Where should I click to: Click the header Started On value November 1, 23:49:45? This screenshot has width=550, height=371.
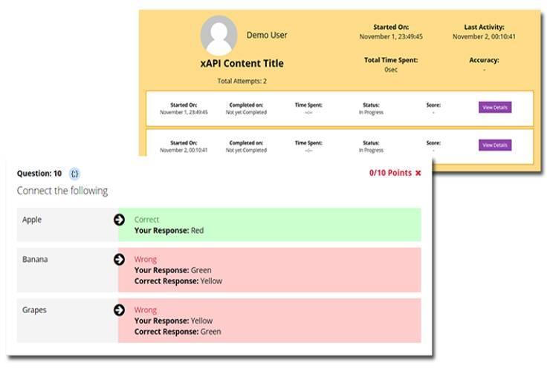(391, 36)
